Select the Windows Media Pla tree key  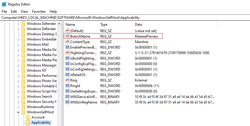(x=42, y=60)
